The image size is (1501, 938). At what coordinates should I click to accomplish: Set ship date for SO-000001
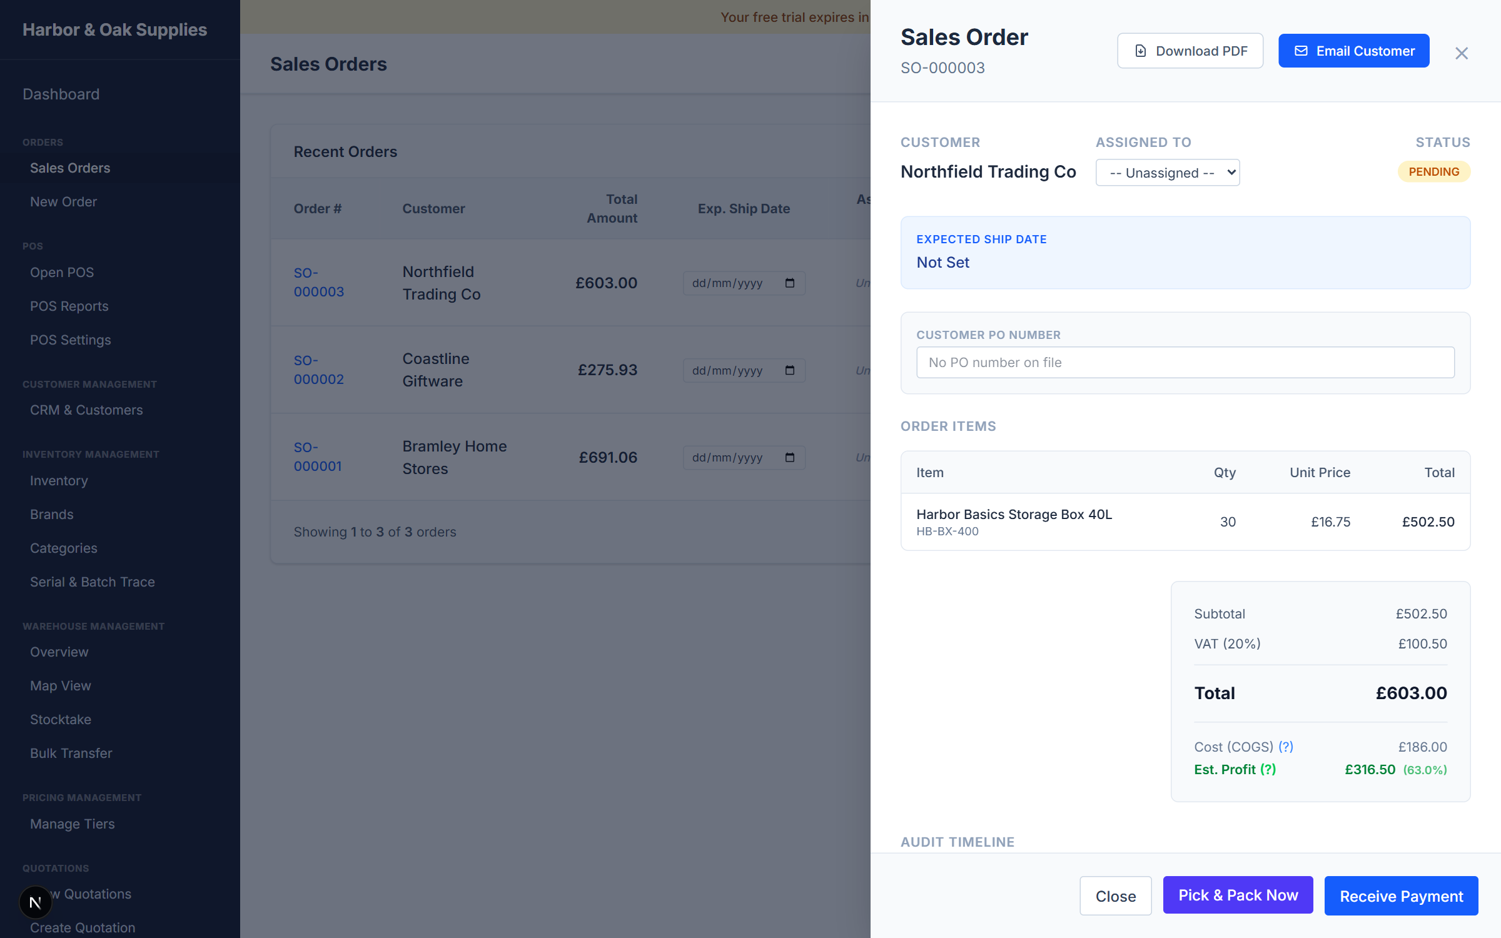pyautogui.click(x=744, y=458)
